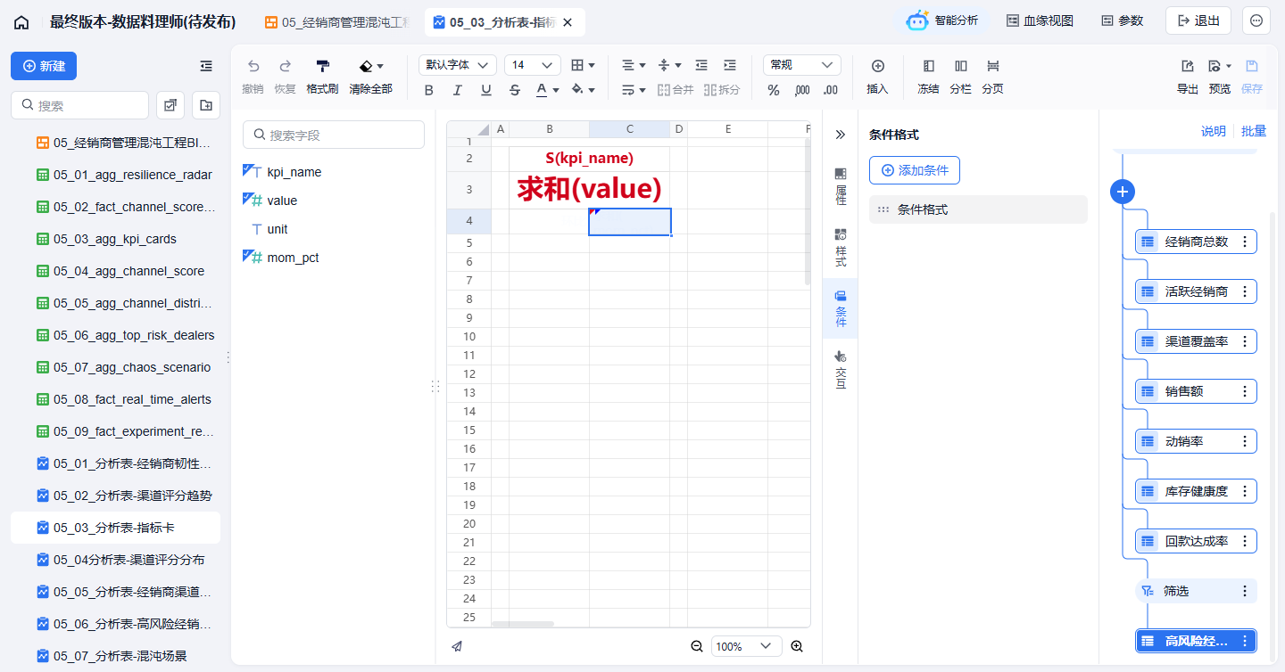Switch to 05_经销商管理混沌工程 tab
The width and height of the screenshot is (1285, 672).
pyautogui.click(x=336, y=22)
